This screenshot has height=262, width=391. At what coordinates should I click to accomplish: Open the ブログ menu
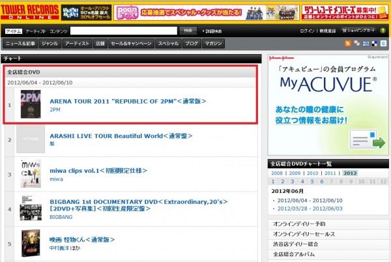[192, 44]
